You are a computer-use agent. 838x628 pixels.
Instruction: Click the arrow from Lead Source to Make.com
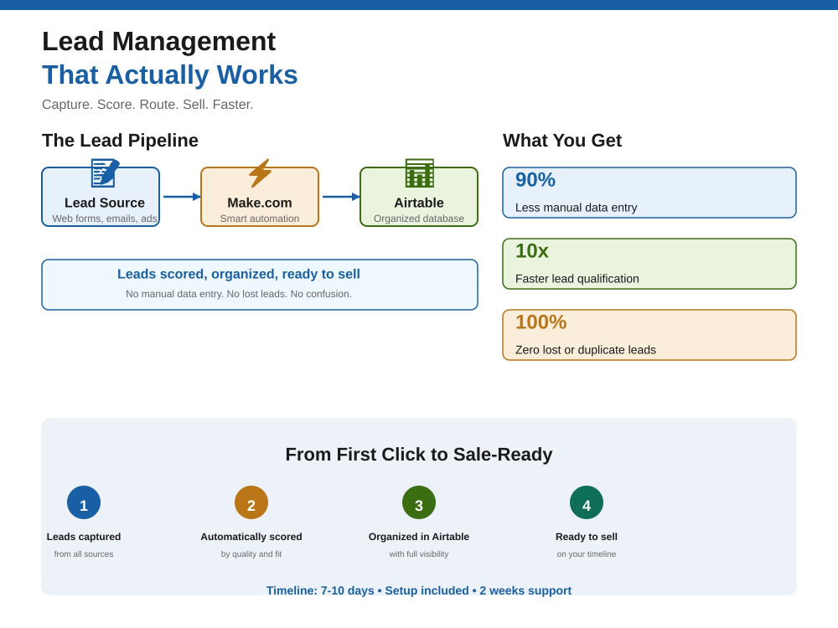[x=182, y=197]
